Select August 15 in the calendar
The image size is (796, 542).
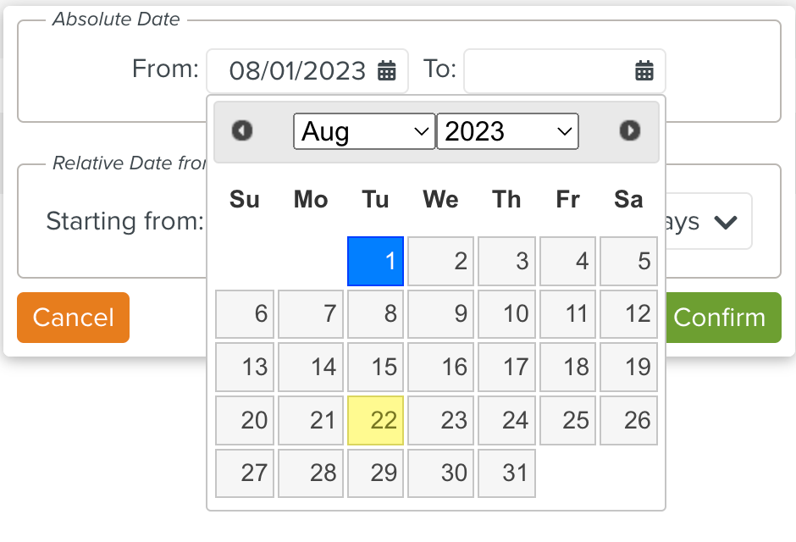click(375, 367)
